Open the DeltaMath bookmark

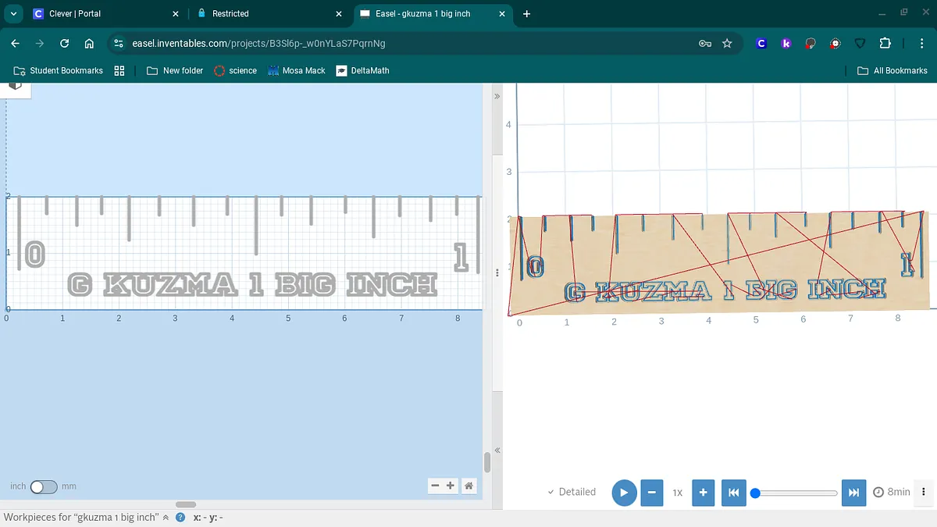(x=362, y=70)
